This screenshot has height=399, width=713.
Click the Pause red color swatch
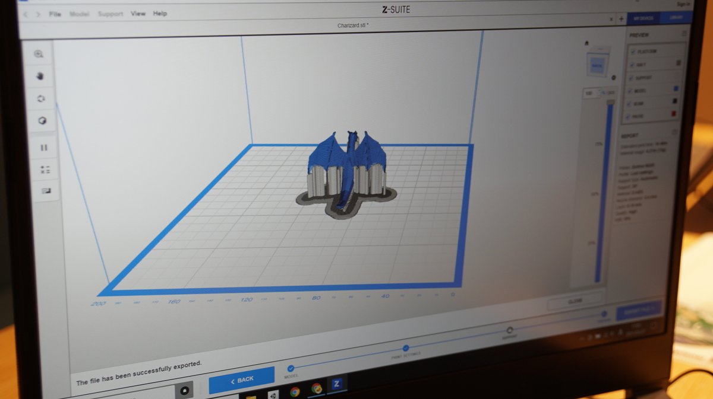[x=673, y=114]
